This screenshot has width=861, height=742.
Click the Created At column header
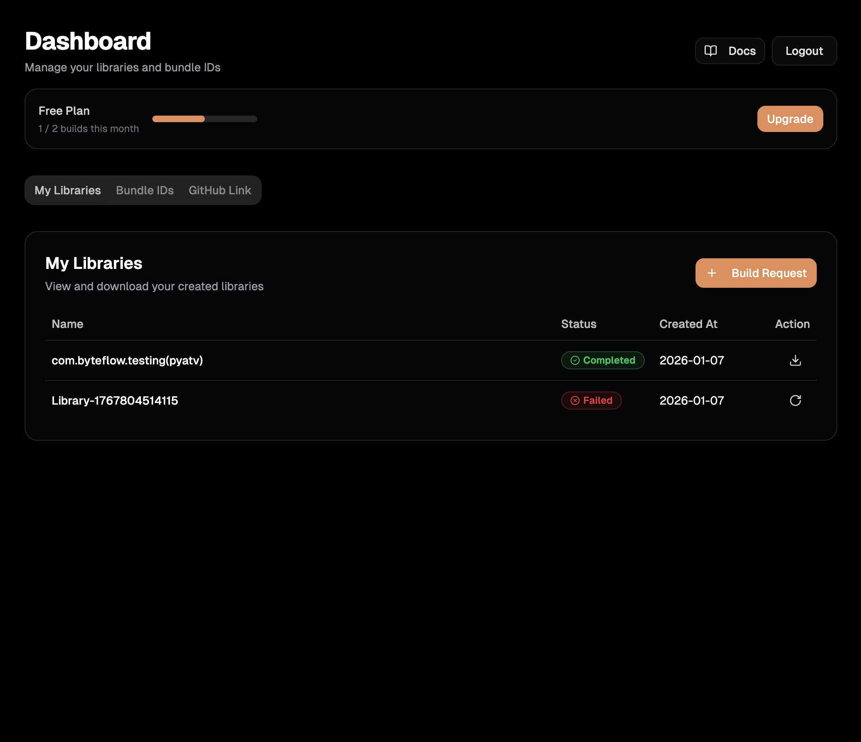pyautogui.click(x=688, y=324)
